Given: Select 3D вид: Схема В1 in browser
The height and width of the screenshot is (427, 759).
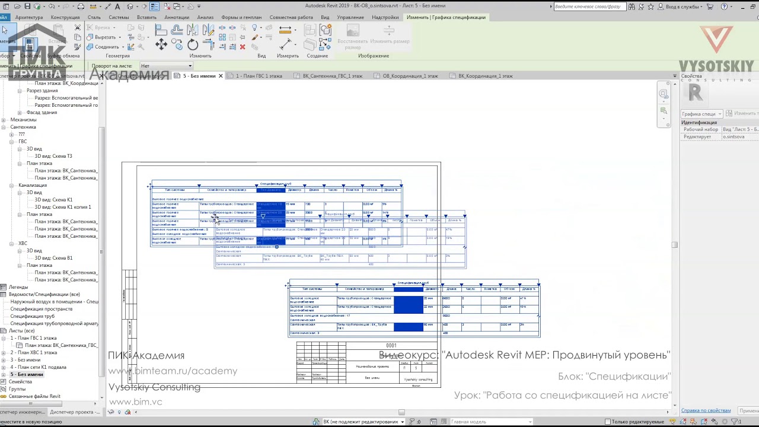Looking at the screenshot, I should [x=53, y=258].
